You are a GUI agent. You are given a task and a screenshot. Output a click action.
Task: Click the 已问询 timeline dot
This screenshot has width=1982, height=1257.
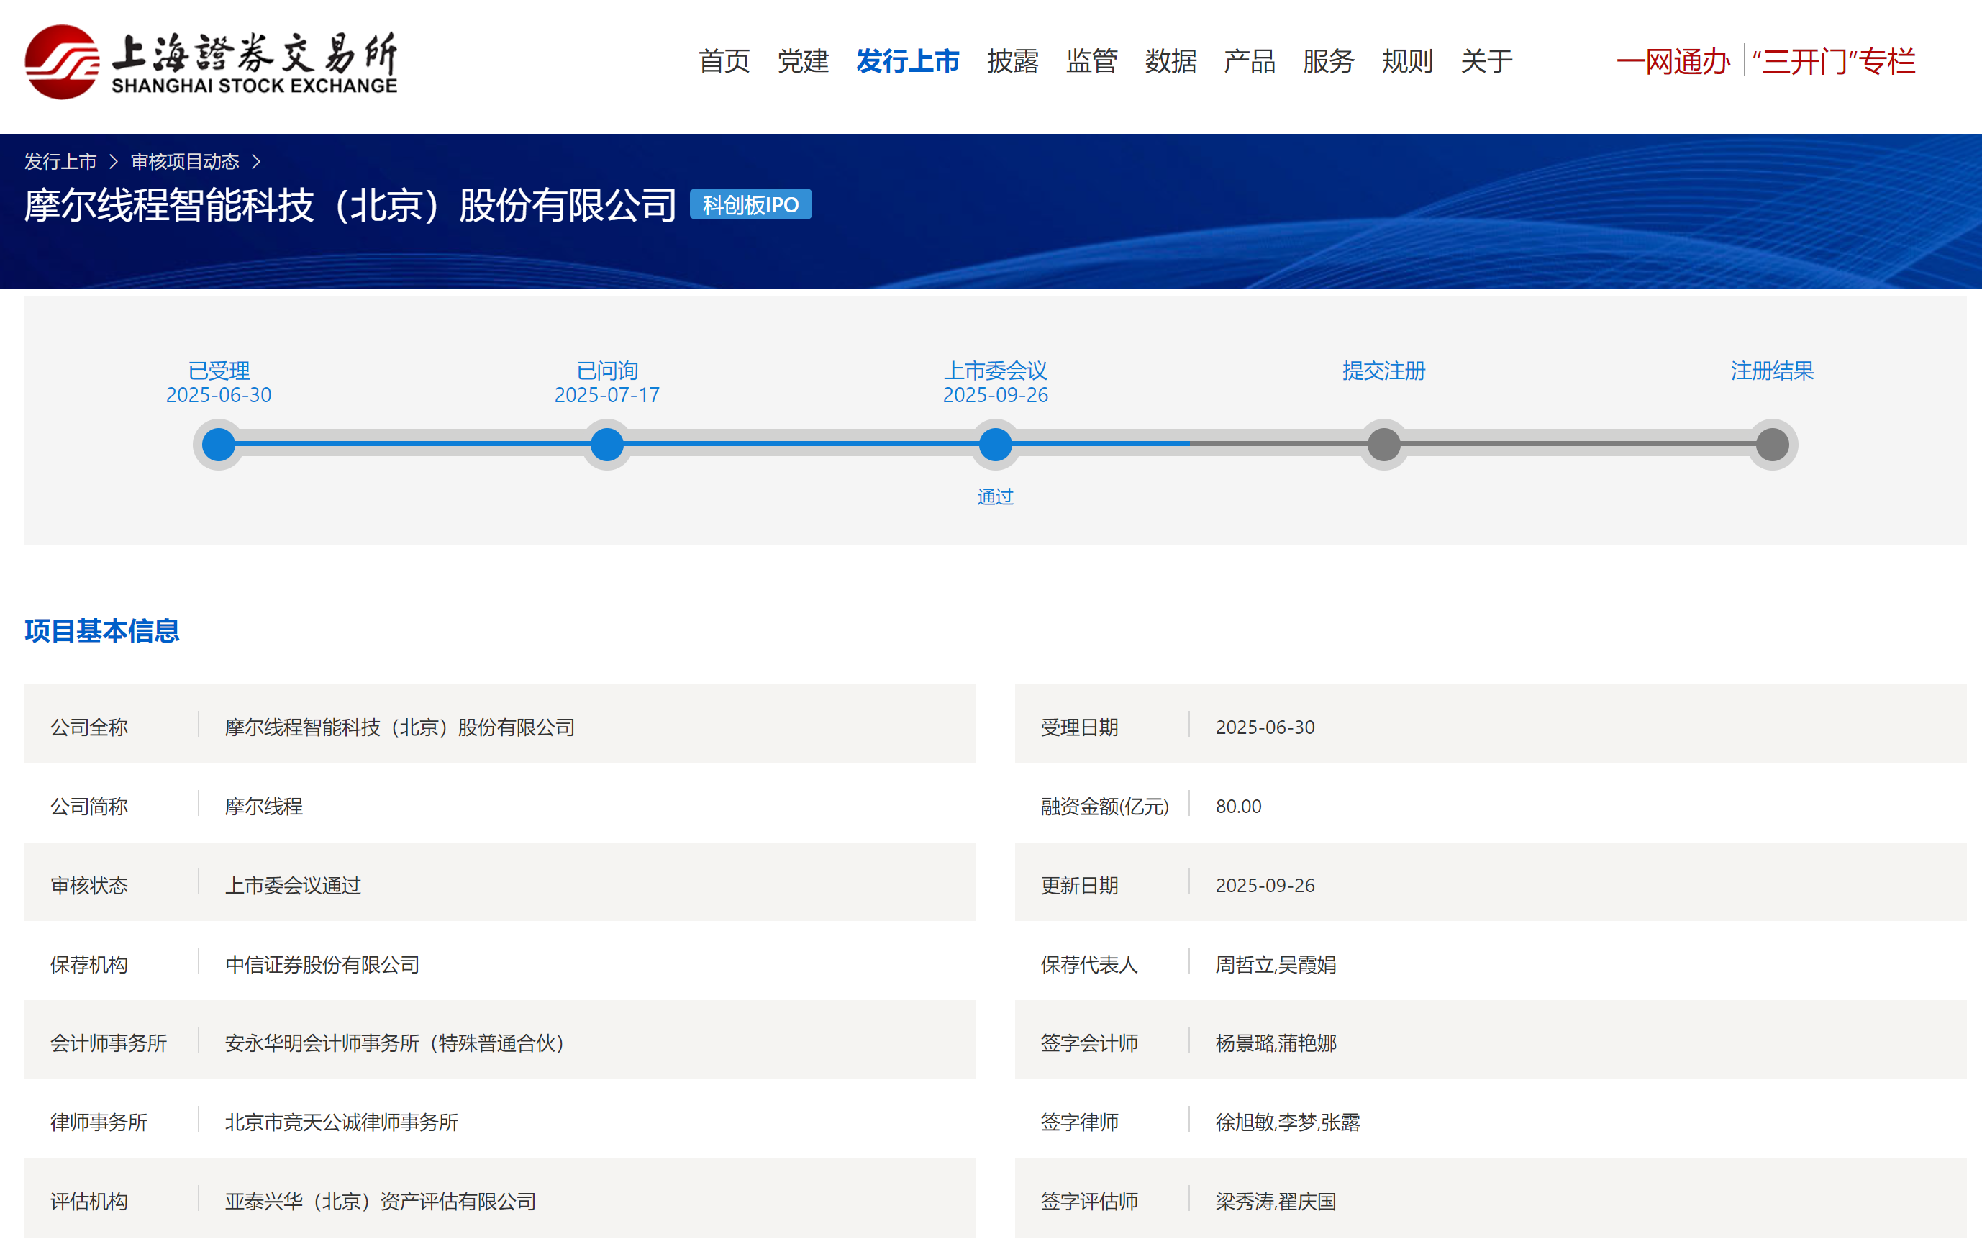(606, 445)
